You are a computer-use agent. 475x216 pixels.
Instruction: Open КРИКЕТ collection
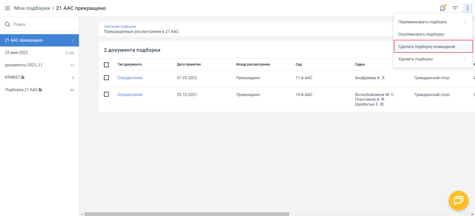[39, 77]
